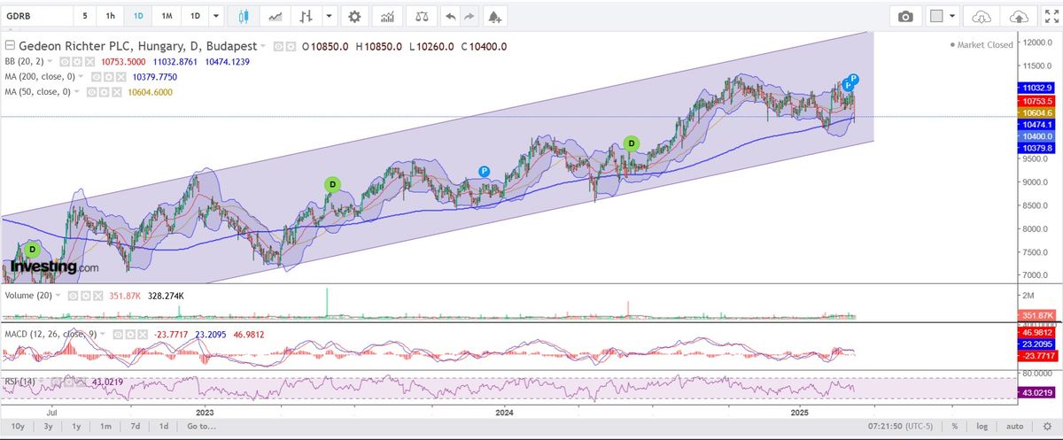
Task: Expand the bar style dropdown arrow
Action: point(330,17)
